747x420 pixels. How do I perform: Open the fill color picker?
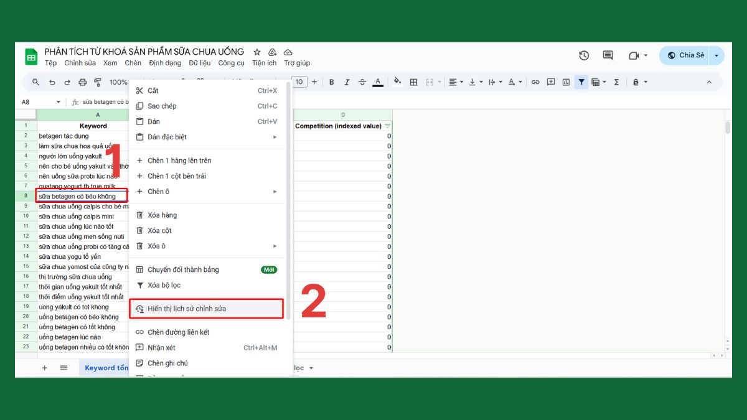point(398,82)
